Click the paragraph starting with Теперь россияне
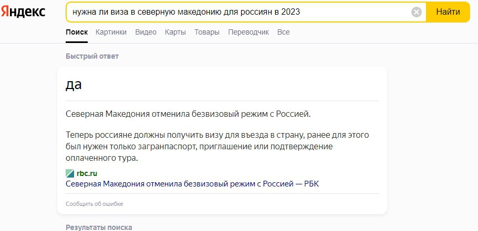The width and height of the screenshot is (478, 231). pyautogui.click(x=222, y=146)
